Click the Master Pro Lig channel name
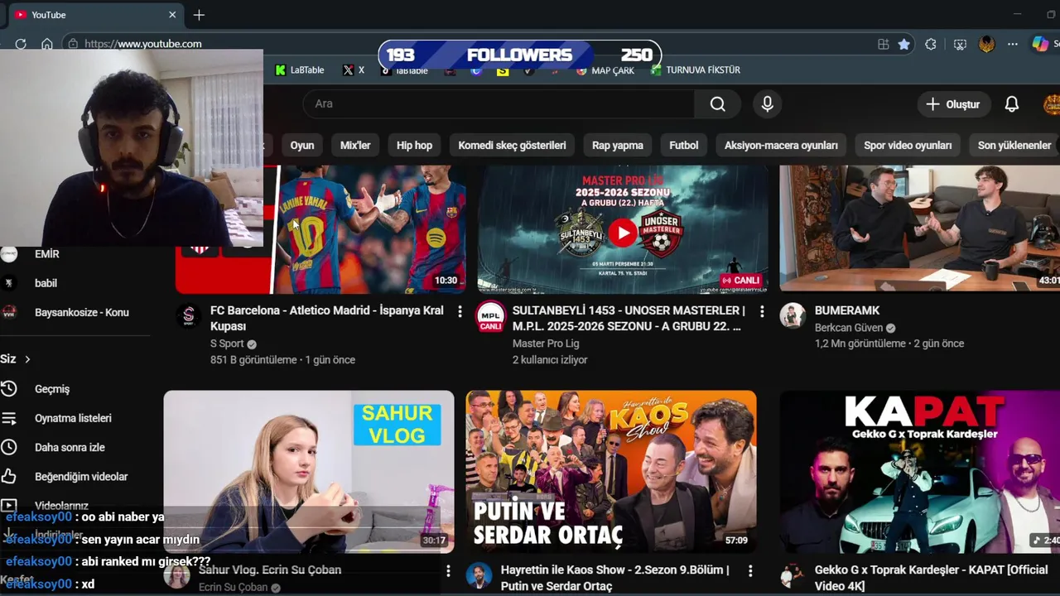1060x596 pixels. click(x=546, y=344)
